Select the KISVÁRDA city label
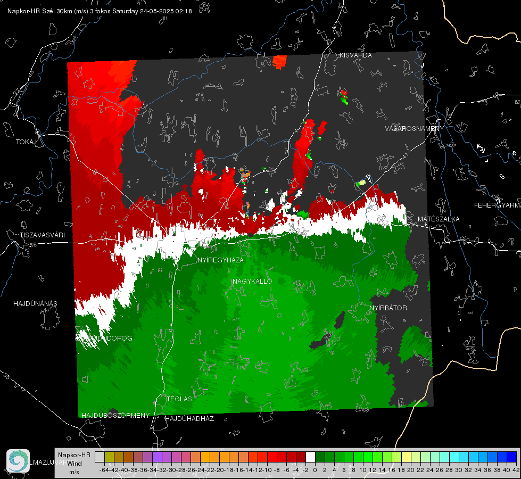Screen dimensions: 521x479 pyautogui.click(x=355, y=55)
